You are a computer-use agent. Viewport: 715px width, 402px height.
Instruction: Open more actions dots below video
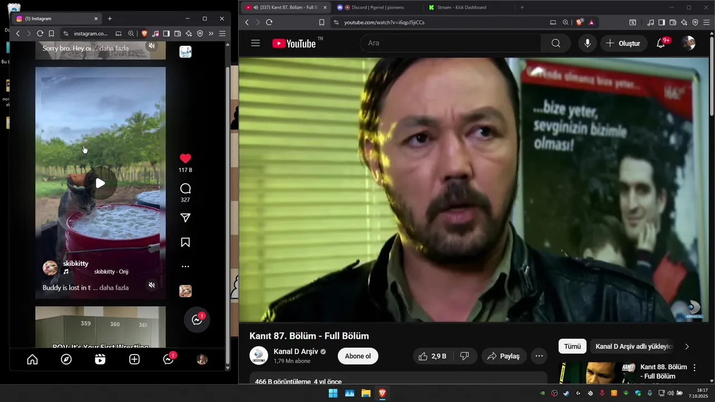coord(538,356)
